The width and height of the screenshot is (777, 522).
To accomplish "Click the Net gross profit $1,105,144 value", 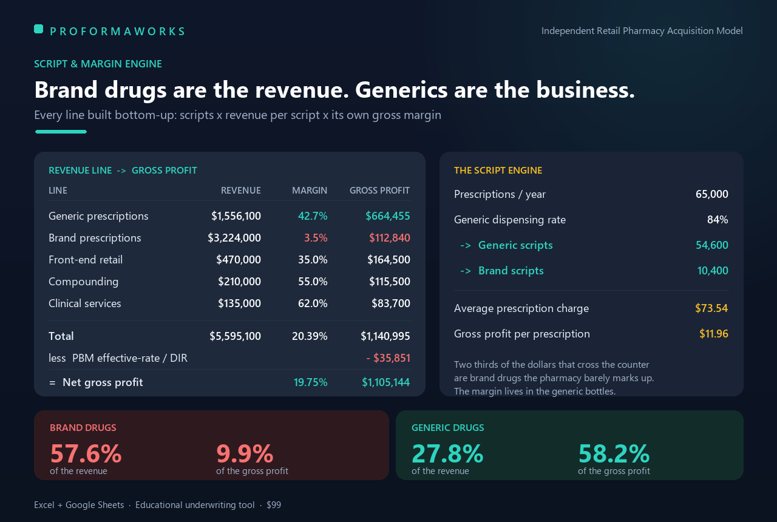I will pyautogui.click(x=386, y=382).
